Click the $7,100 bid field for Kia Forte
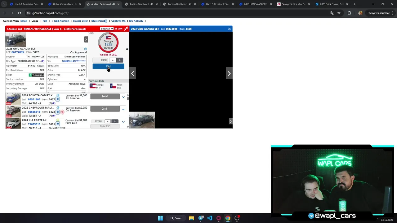The height and width of the screenshot is (223, 397). click(x=98, y=121)
